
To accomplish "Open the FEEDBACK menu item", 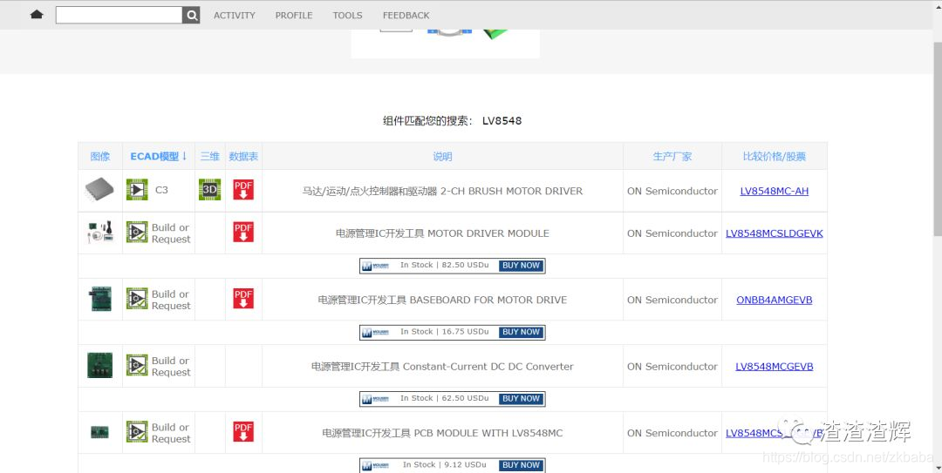I will tap(406, 15).
